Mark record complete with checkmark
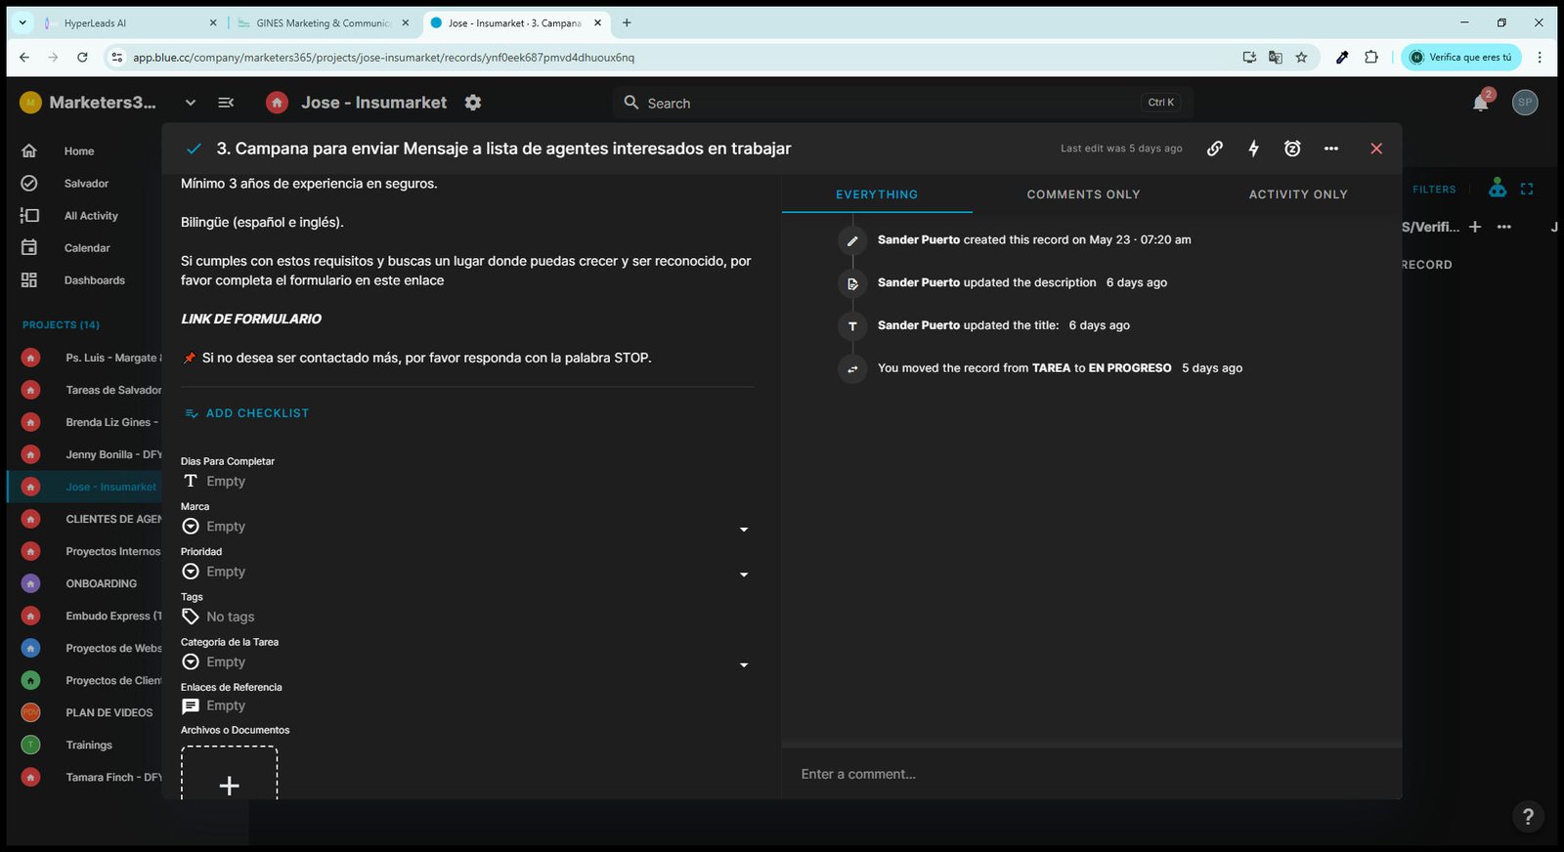 [x=194, y=149]
